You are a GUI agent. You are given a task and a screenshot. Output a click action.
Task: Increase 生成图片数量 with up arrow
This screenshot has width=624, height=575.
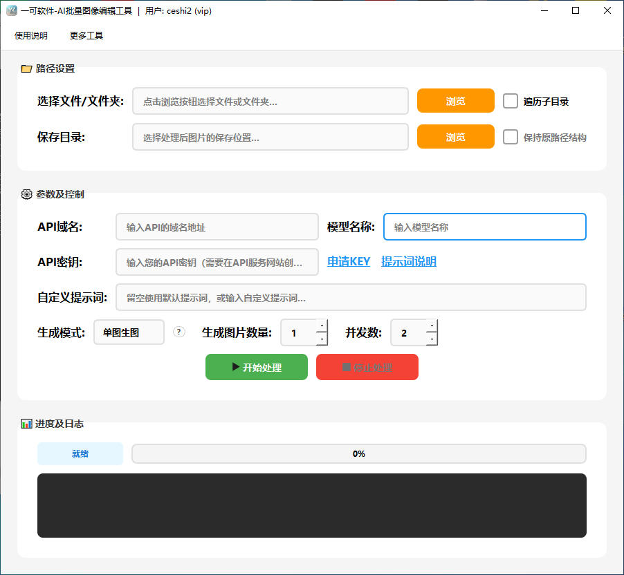click(322, 326)
